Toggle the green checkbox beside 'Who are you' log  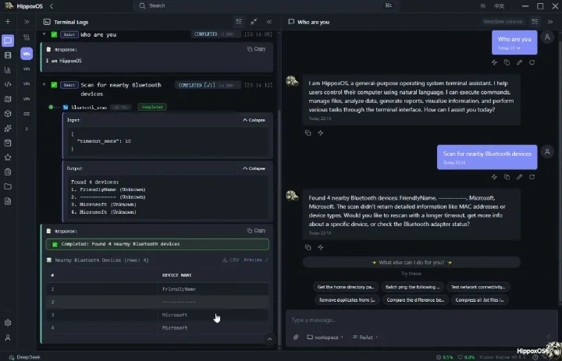[x=54, y=35]
